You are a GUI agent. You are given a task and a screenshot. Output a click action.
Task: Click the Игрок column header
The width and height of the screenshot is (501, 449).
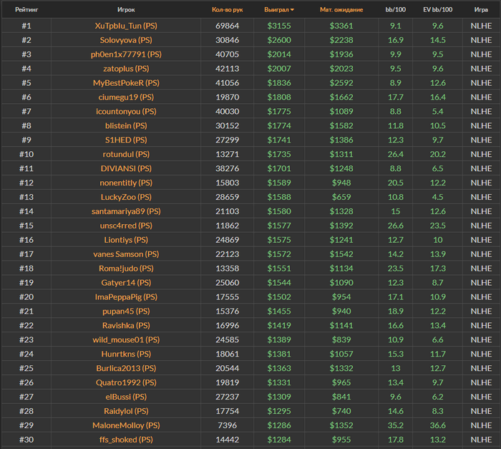click(126, 10)
